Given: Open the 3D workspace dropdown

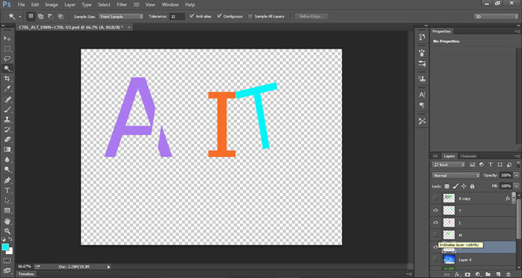Looking at the screenshot, I should (496, 17).
